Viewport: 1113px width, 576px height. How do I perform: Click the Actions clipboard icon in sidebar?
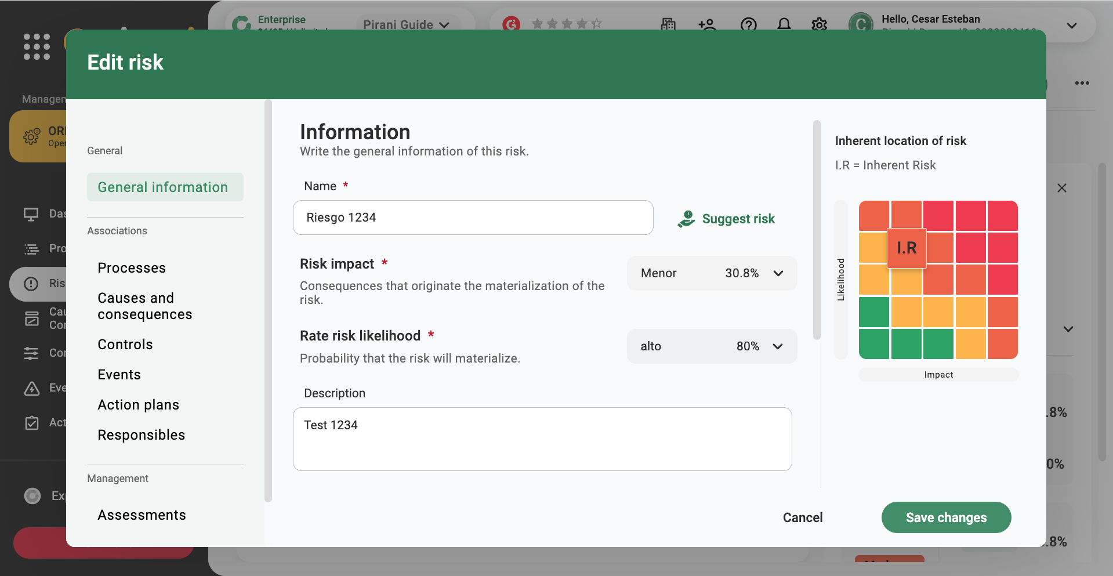[32, 423]
